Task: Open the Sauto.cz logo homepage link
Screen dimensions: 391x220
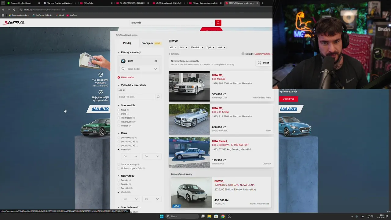Action: pos(14,22)
